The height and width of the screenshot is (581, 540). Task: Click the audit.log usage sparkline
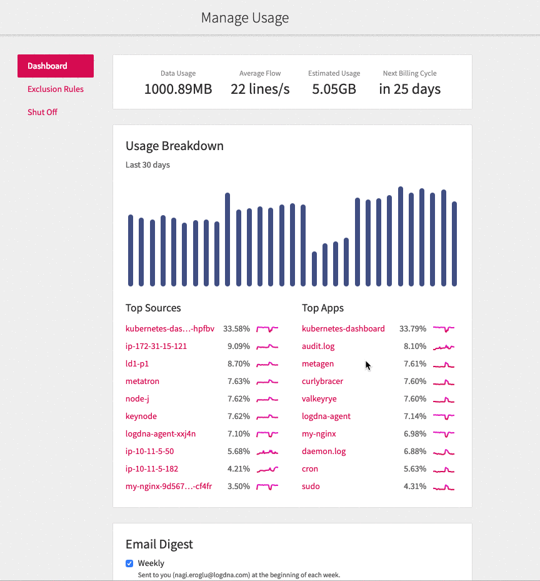point(444,346)
